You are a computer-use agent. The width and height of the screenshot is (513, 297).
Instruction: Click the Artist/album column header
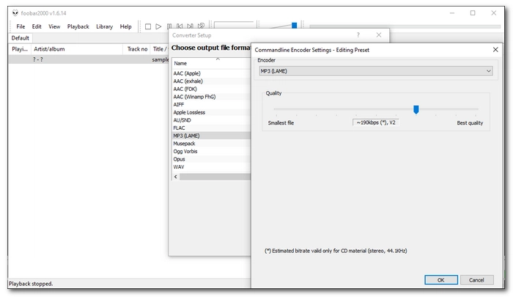pos(77,49)
